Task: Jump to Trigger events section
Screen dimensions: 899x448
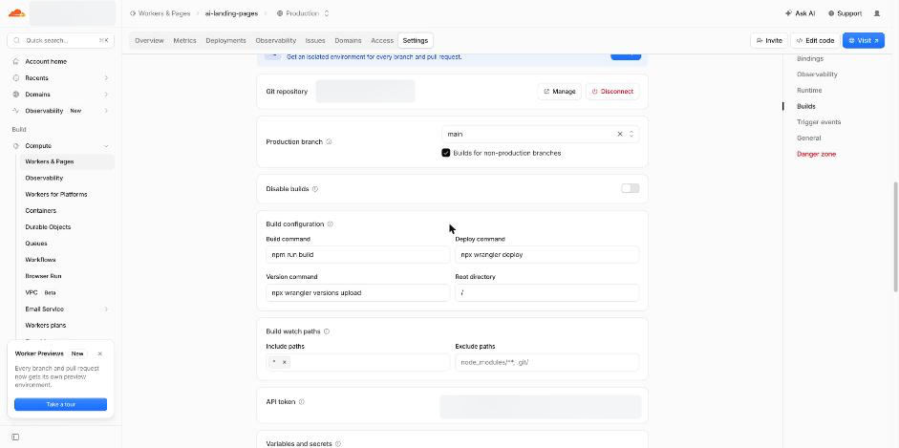Action: coord(819,122)
